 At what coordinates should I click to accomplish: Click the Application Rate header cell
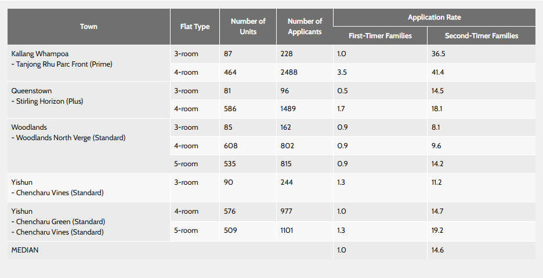[x=434, y=17]
